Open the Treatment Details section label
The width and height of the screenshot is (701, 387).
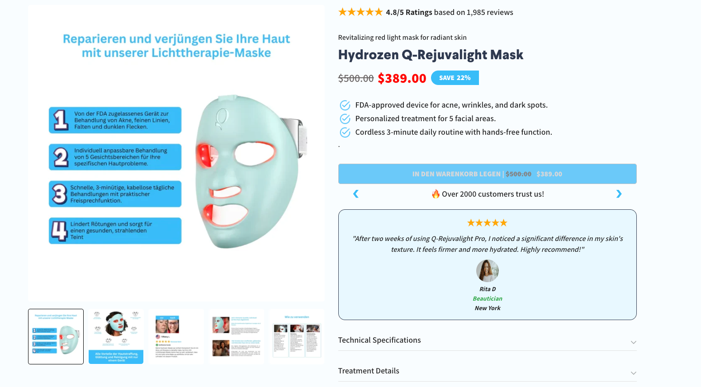369,371
